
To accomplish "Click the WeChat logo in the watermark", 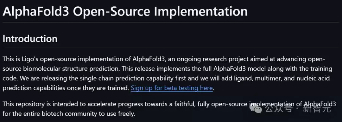I will coord(256,108).
